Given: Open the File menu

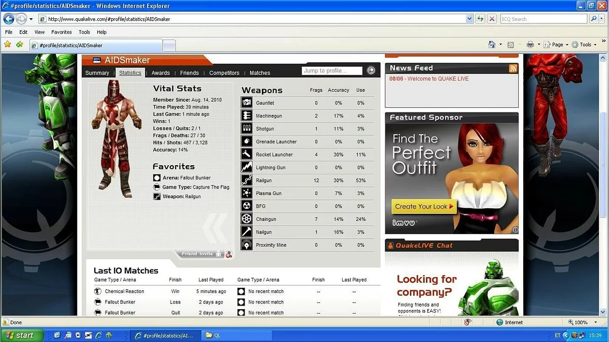Looking at the screenshot, I should 9,32.
